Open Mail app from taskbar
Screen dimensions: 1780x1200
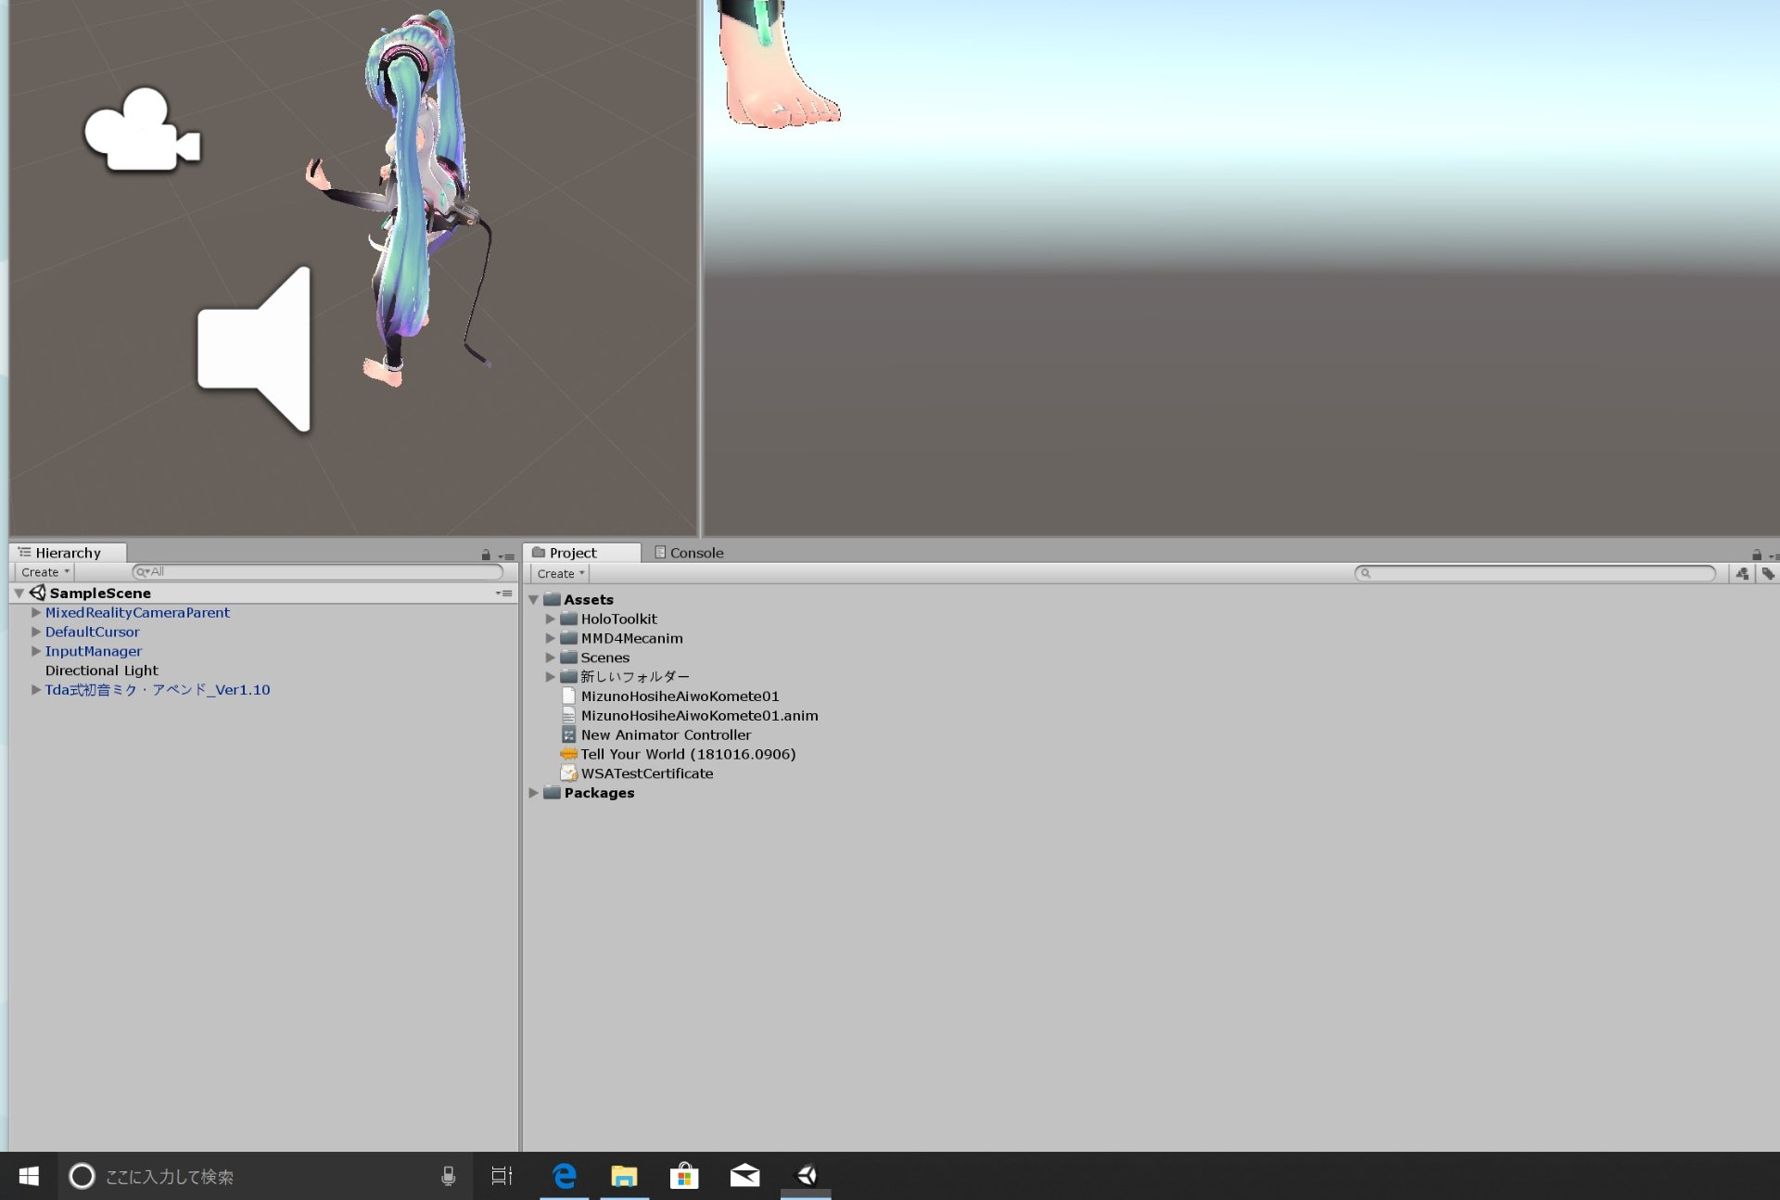tap(744, 1176)
